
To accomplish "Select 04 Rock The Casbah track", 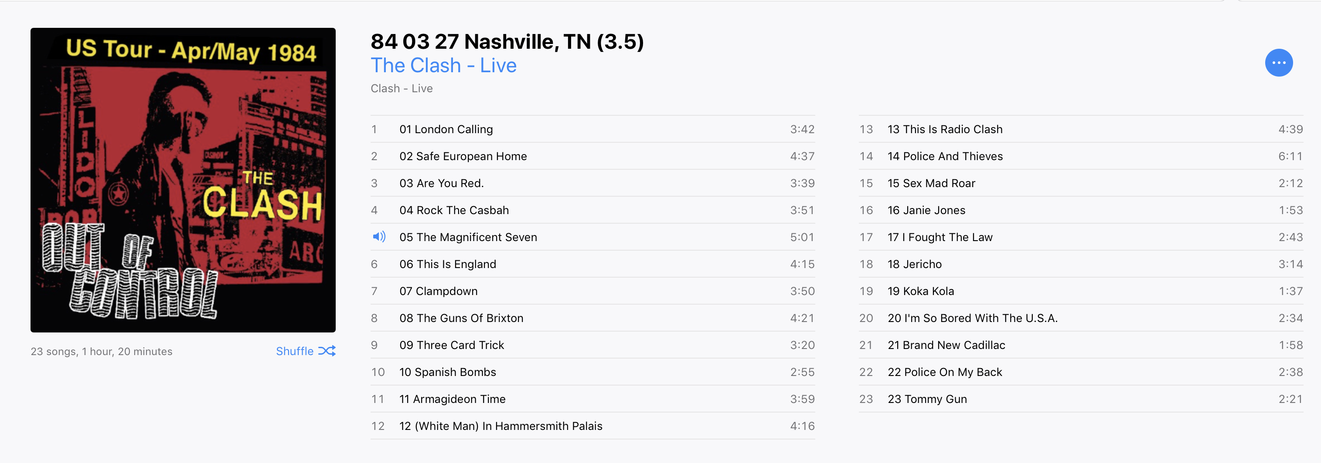I will (x=593, y=210).
